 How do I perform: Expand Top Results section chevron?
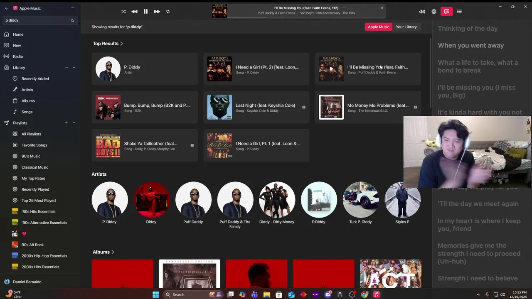pyautogui.click(x=121, y=44)
